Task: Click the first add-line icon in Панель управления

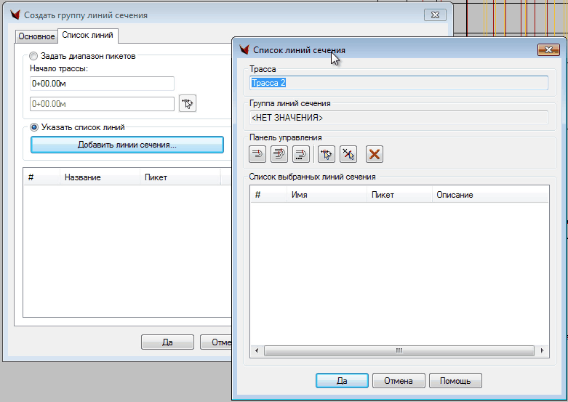Action: [x=257, y=154]
